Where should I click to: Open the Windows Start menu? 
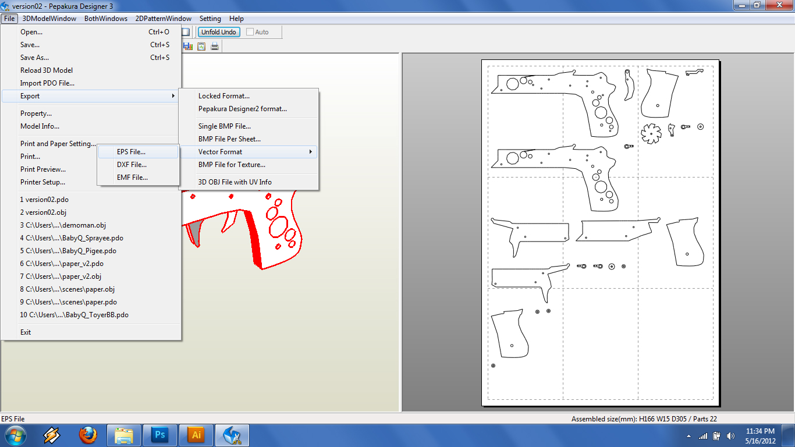pyautogui.click(x=15, y=435)
